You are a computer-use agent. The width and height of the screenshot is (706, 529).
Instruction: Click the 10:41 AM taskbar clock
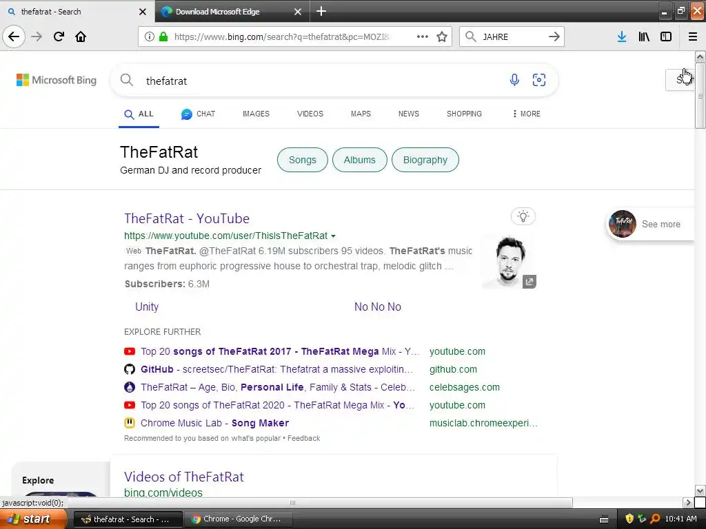pos(680,519)
